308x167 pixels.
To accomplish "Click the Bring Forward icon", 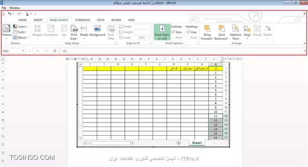I will pyautogui.click(x=207, y=29).
